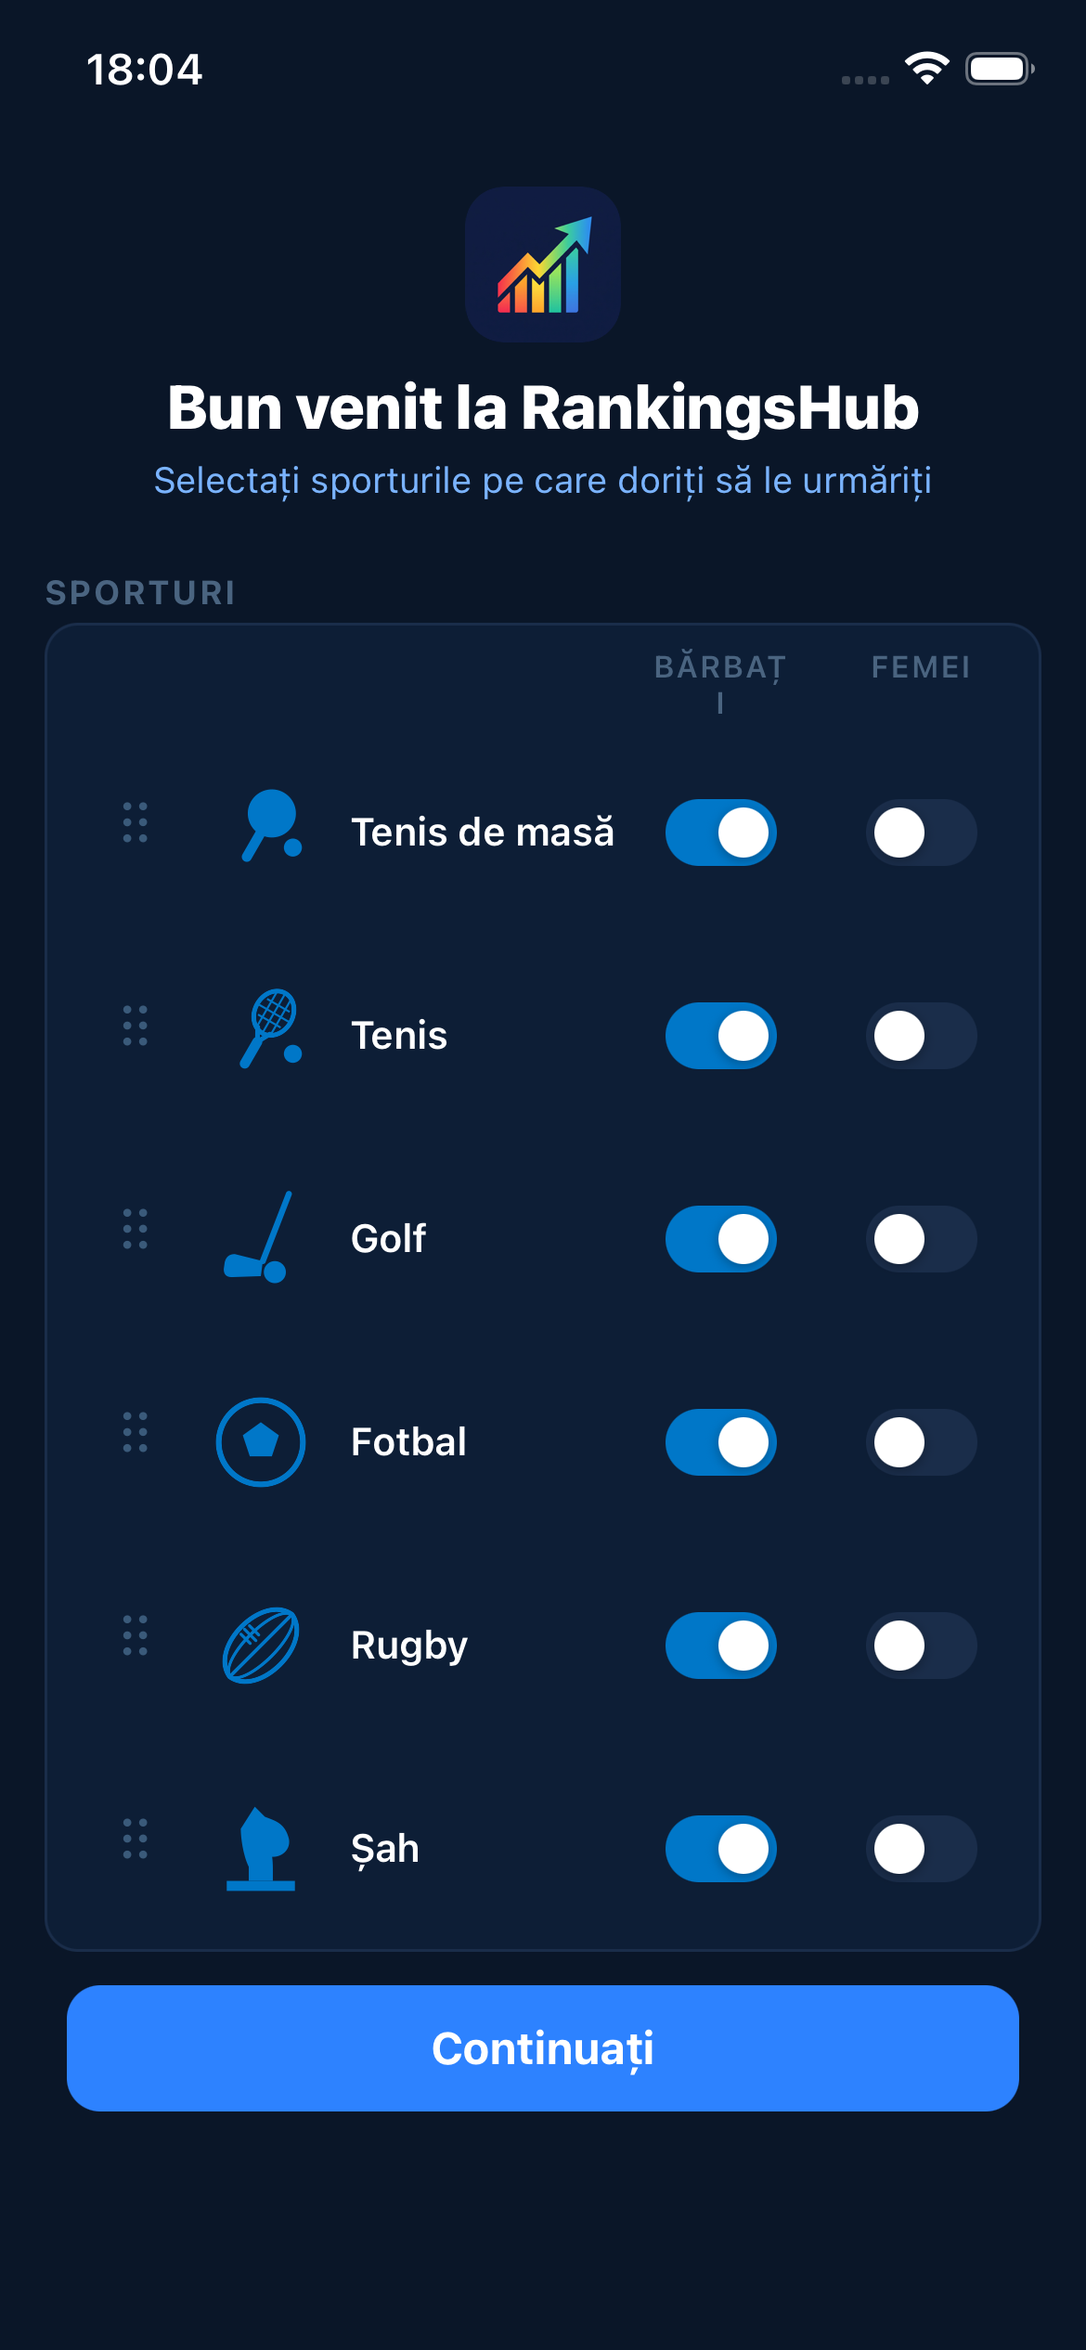The image size is (1086, 2350).
Task: Tap the tennis racket icon
Action: click(x=270, y=1029)
